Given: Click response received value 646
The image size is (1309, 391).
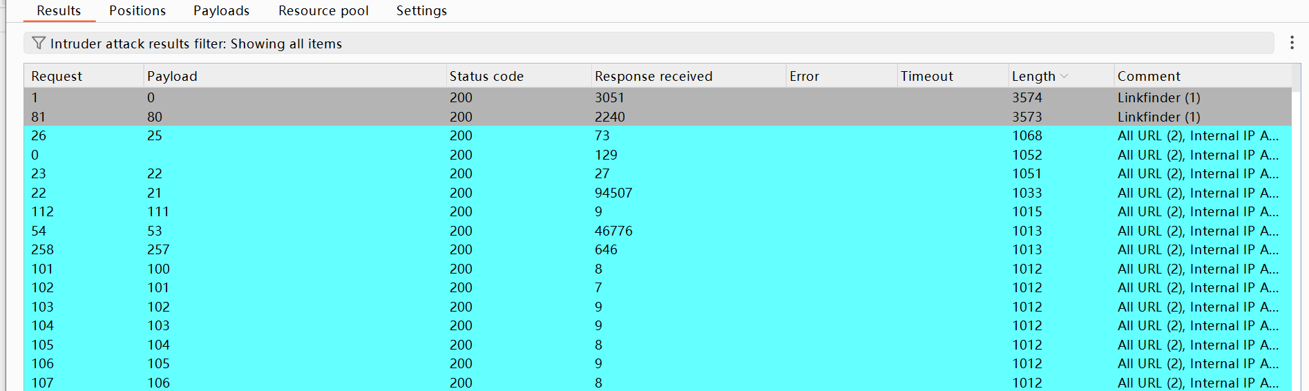Looking at the screenshot, I should [606, 249].
